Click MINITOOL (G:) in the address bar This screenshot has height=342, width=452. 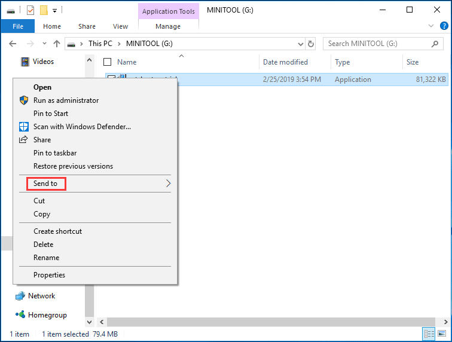(149, 44)
